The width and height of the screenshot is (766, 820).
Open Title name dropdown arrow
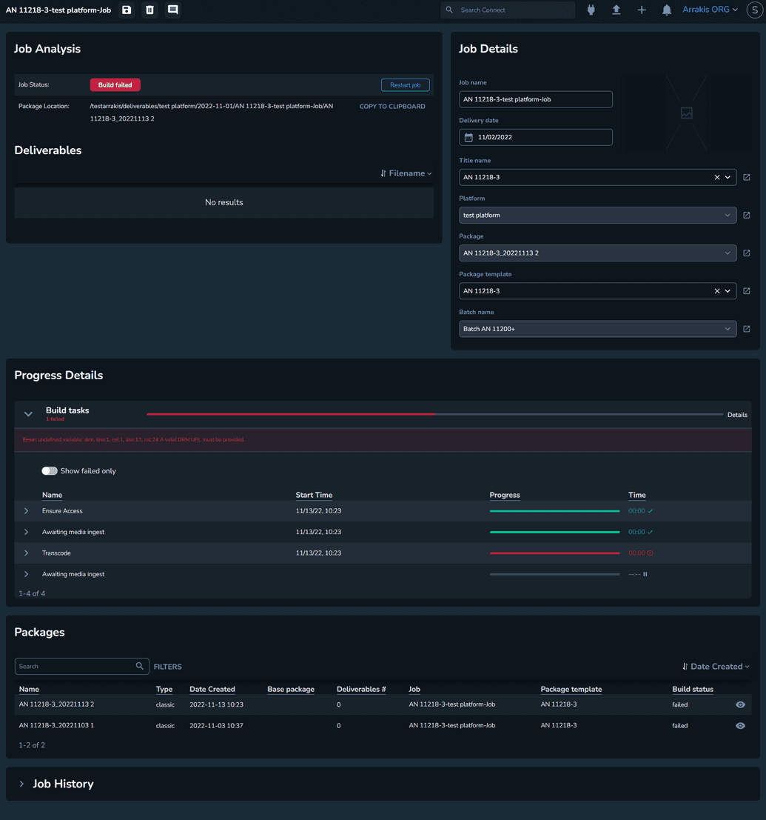pos(728,177)
